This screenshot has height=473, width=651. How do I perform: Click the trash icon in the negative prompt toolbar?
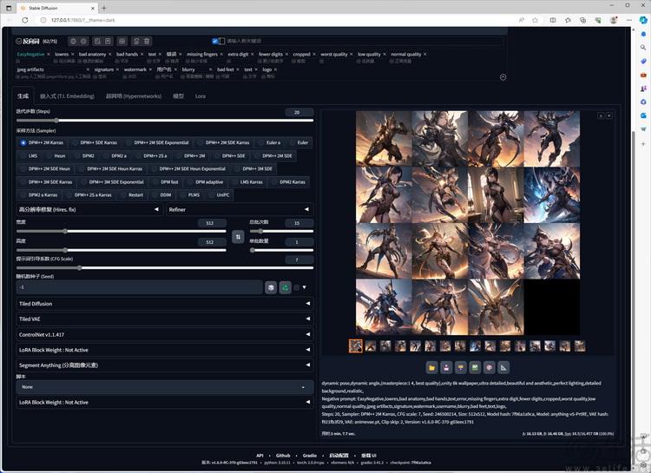(x=147, y=41)
